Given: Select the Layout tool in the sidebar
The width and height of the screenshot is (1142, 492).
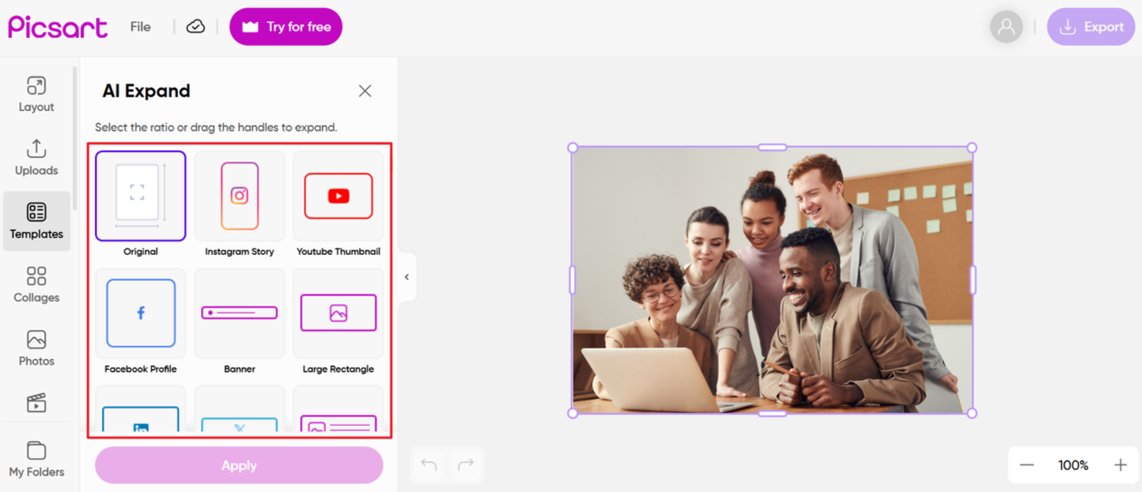Looking at the screenshot, I should click(x=36, y=94).
